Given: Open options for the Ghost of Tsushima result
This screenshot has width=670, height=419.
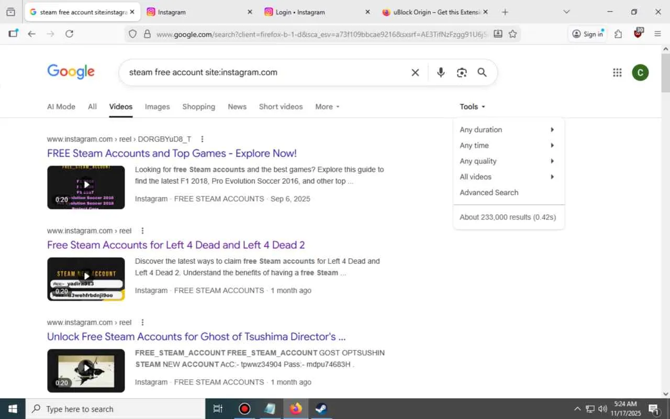Looking at the screenshot, I should 142,323.
